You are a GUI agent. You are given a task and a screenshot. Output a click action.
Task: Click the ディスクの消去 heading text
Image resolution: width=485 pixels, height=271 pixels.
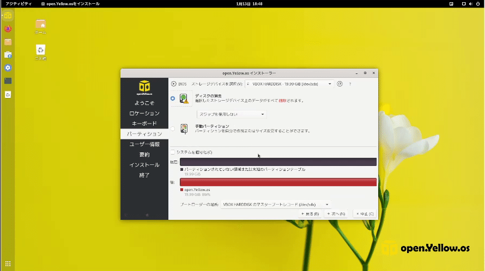click(x=208, y=96)
